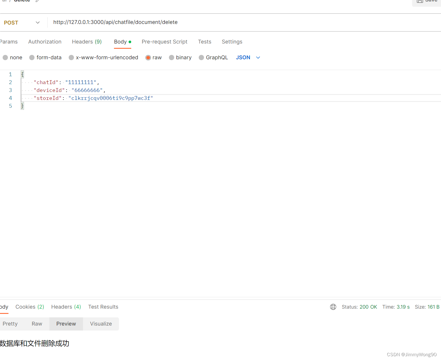Open the JSON format dropdown

pos(248,58)
